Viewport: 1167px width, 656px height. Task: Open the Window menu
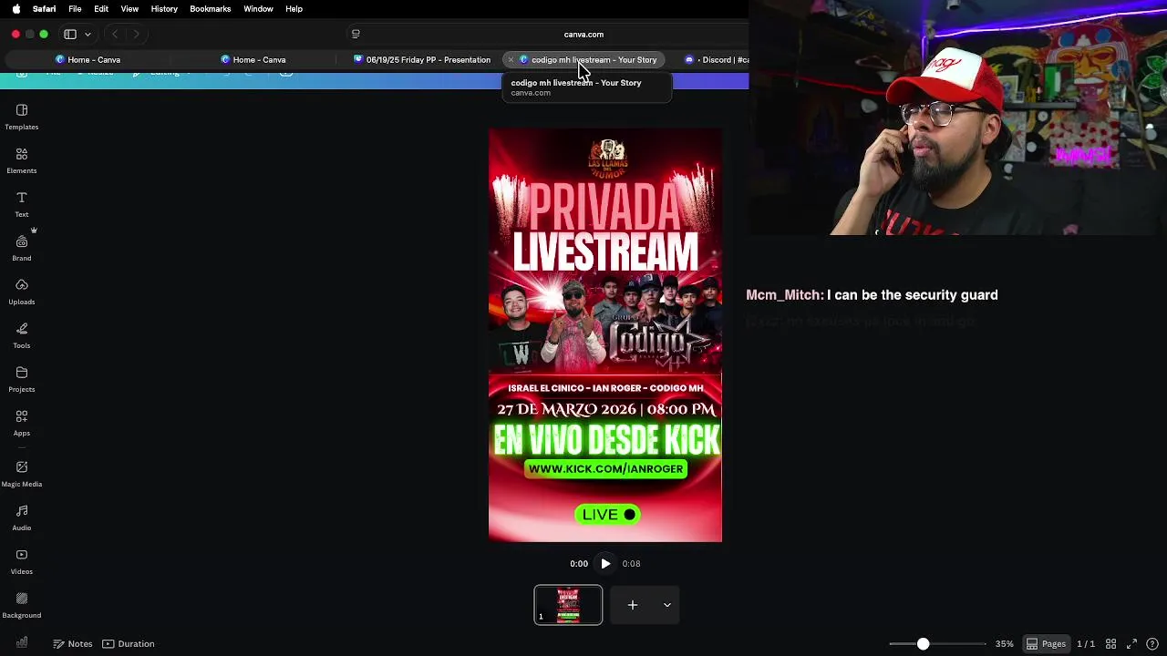[258, 9]
